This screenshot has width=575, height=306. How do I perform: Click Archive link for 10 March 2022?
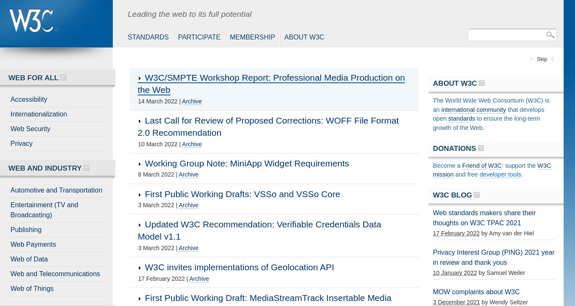pyautogui.click(x=192, y=144)
